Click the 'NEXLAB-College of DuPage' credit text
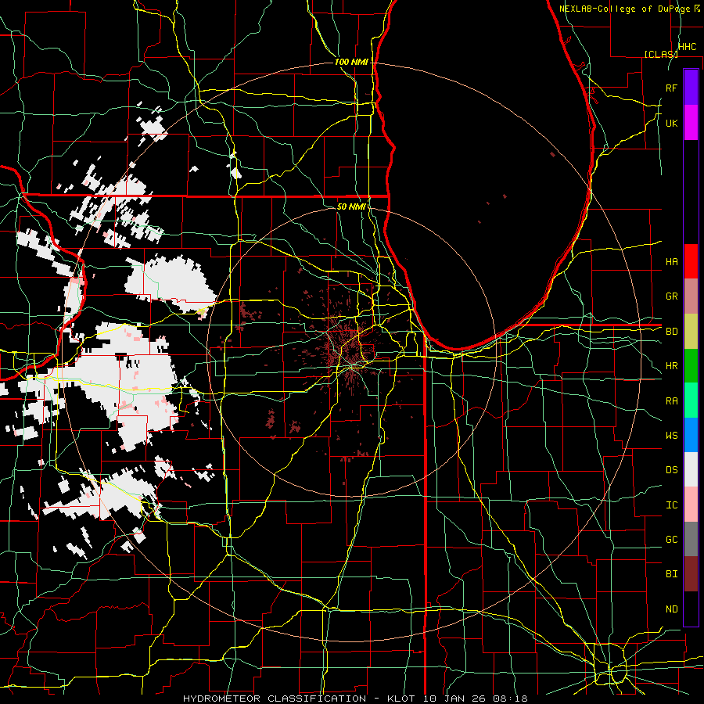This screenshot has width=704, height=704. pyautogui.click(x=624, y=9)
